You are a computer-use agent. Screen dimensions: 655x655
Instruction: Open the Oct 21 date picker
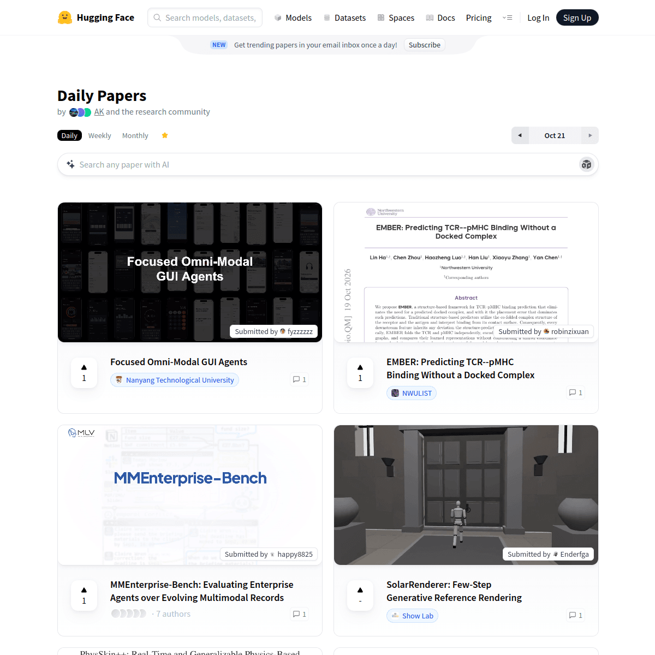(555, 135)
